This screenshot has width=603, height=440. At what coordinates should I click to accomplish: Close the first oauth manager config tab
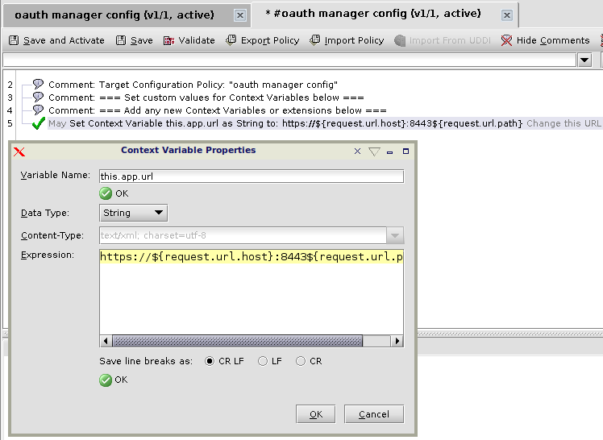point(240,15)
